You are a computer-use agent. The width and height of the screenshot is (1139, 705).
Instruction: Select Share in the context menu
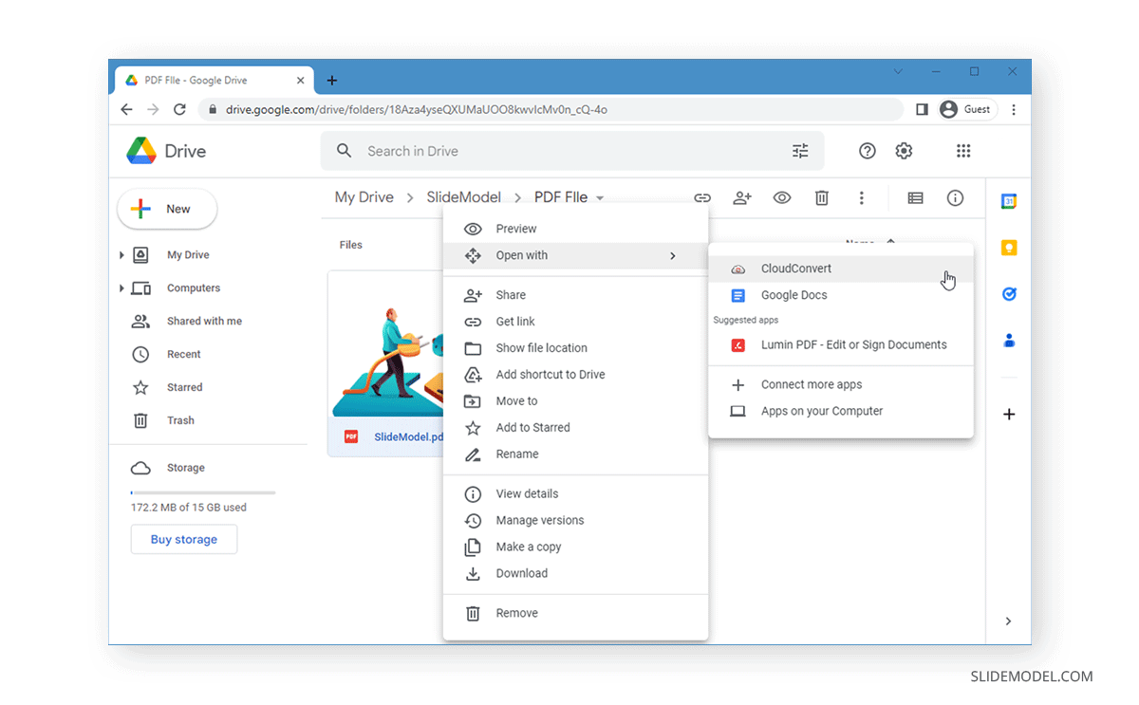click(575, 295)
